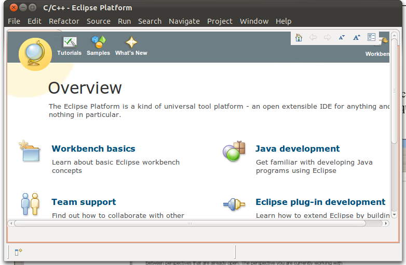The height and width of the screenshot is (265, 406).
Task: Open the Customize page checklist icon
Action: pos(371,37)
